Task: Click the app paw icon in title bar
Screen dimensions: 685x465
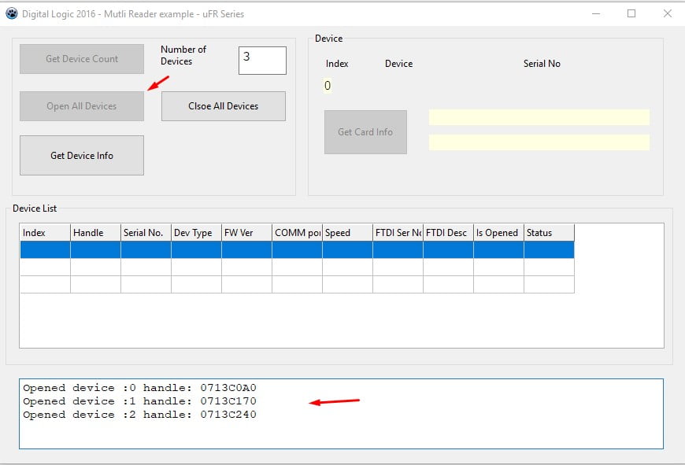Action: (11, 13)
